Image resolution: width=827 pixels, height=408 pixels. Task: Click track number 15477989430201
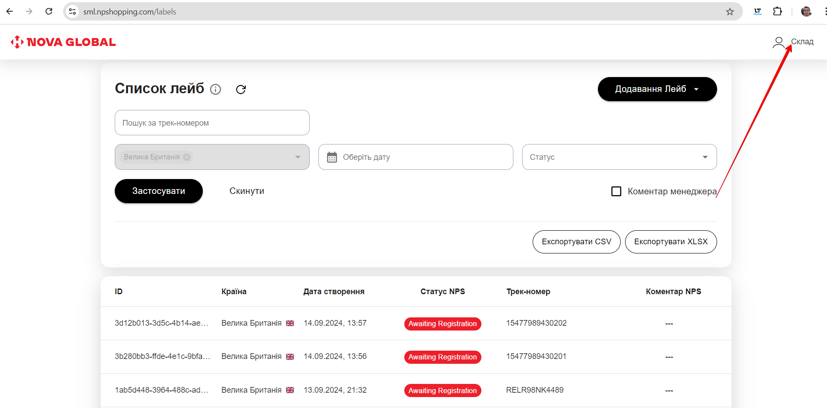(536, 356)
